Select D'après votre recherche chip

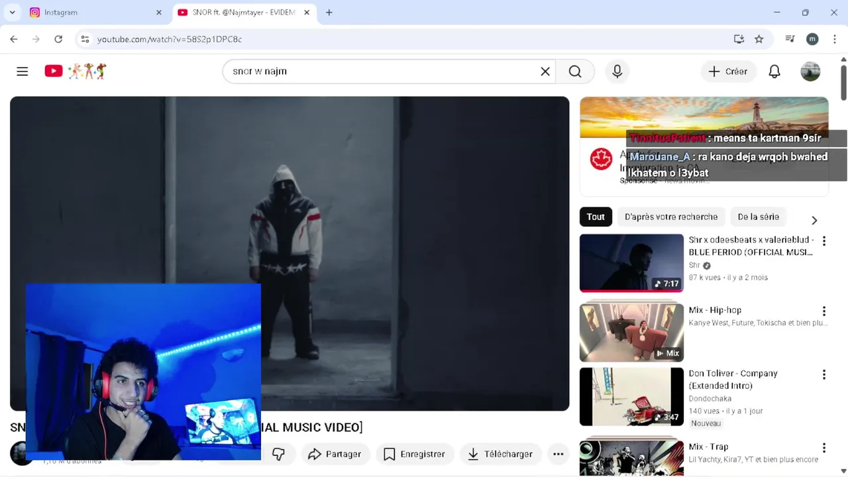click(671, 217)
